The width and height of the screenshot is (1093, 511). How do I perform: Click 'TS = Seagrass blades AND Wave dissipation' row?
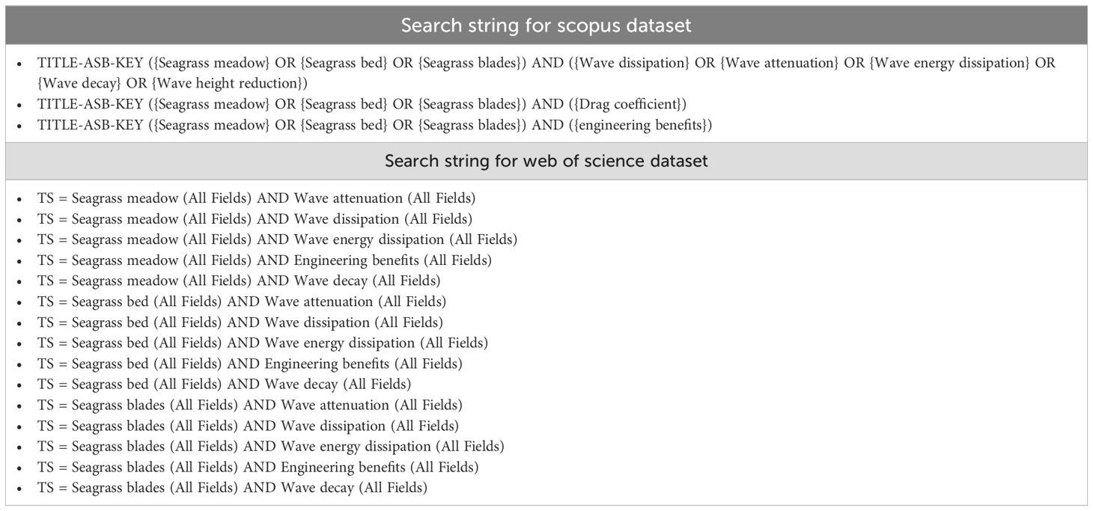[x=249, y=426]
